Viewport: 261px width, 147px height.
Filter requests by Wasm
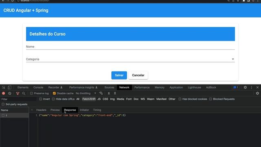[x=150, y=99]
